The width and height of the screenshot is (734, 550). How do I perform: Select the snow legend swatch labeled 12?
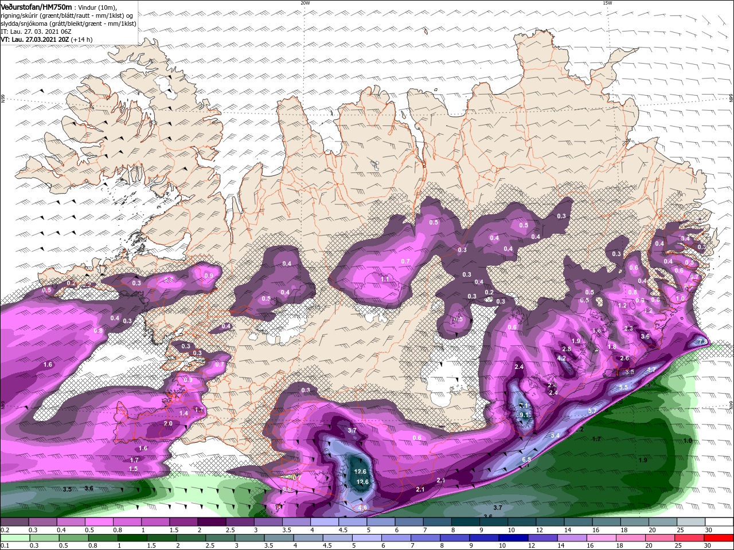550,521
